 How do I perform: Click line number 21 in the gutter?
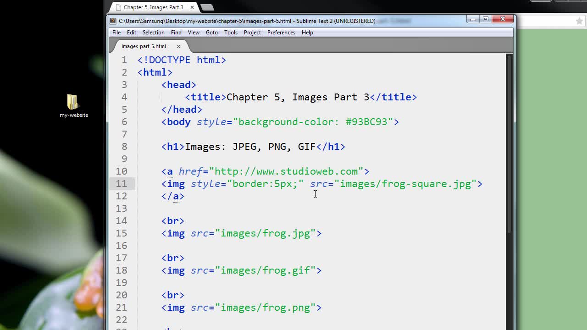pos(122,308)
